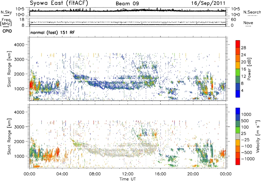The image size is (261, 181).
Task: Click the 'Slant Range [km]' label of the power panel
Action: pyautogui.click(x=9, y=69)
